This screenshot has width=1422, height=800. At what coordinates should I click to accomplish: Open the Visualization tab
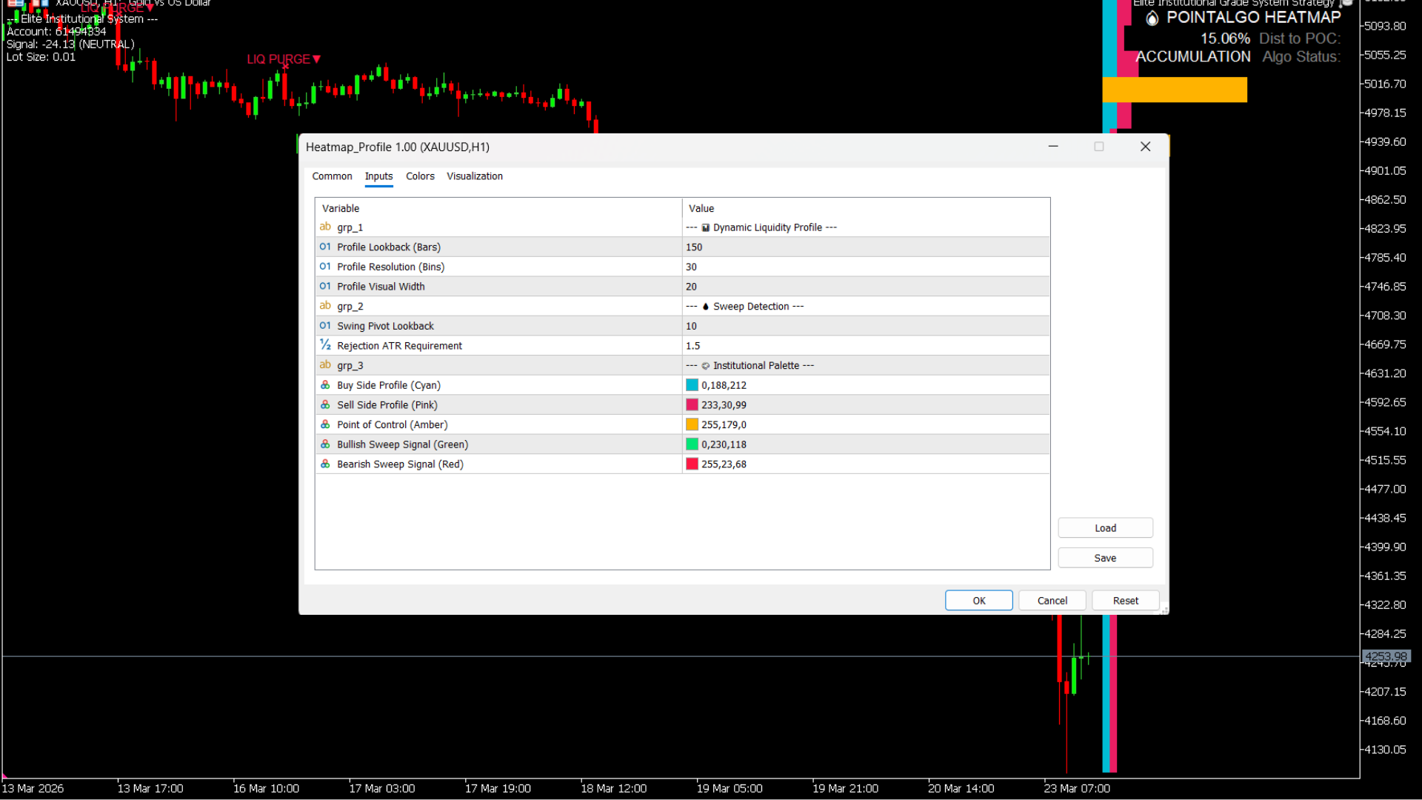tap(474, 176)
